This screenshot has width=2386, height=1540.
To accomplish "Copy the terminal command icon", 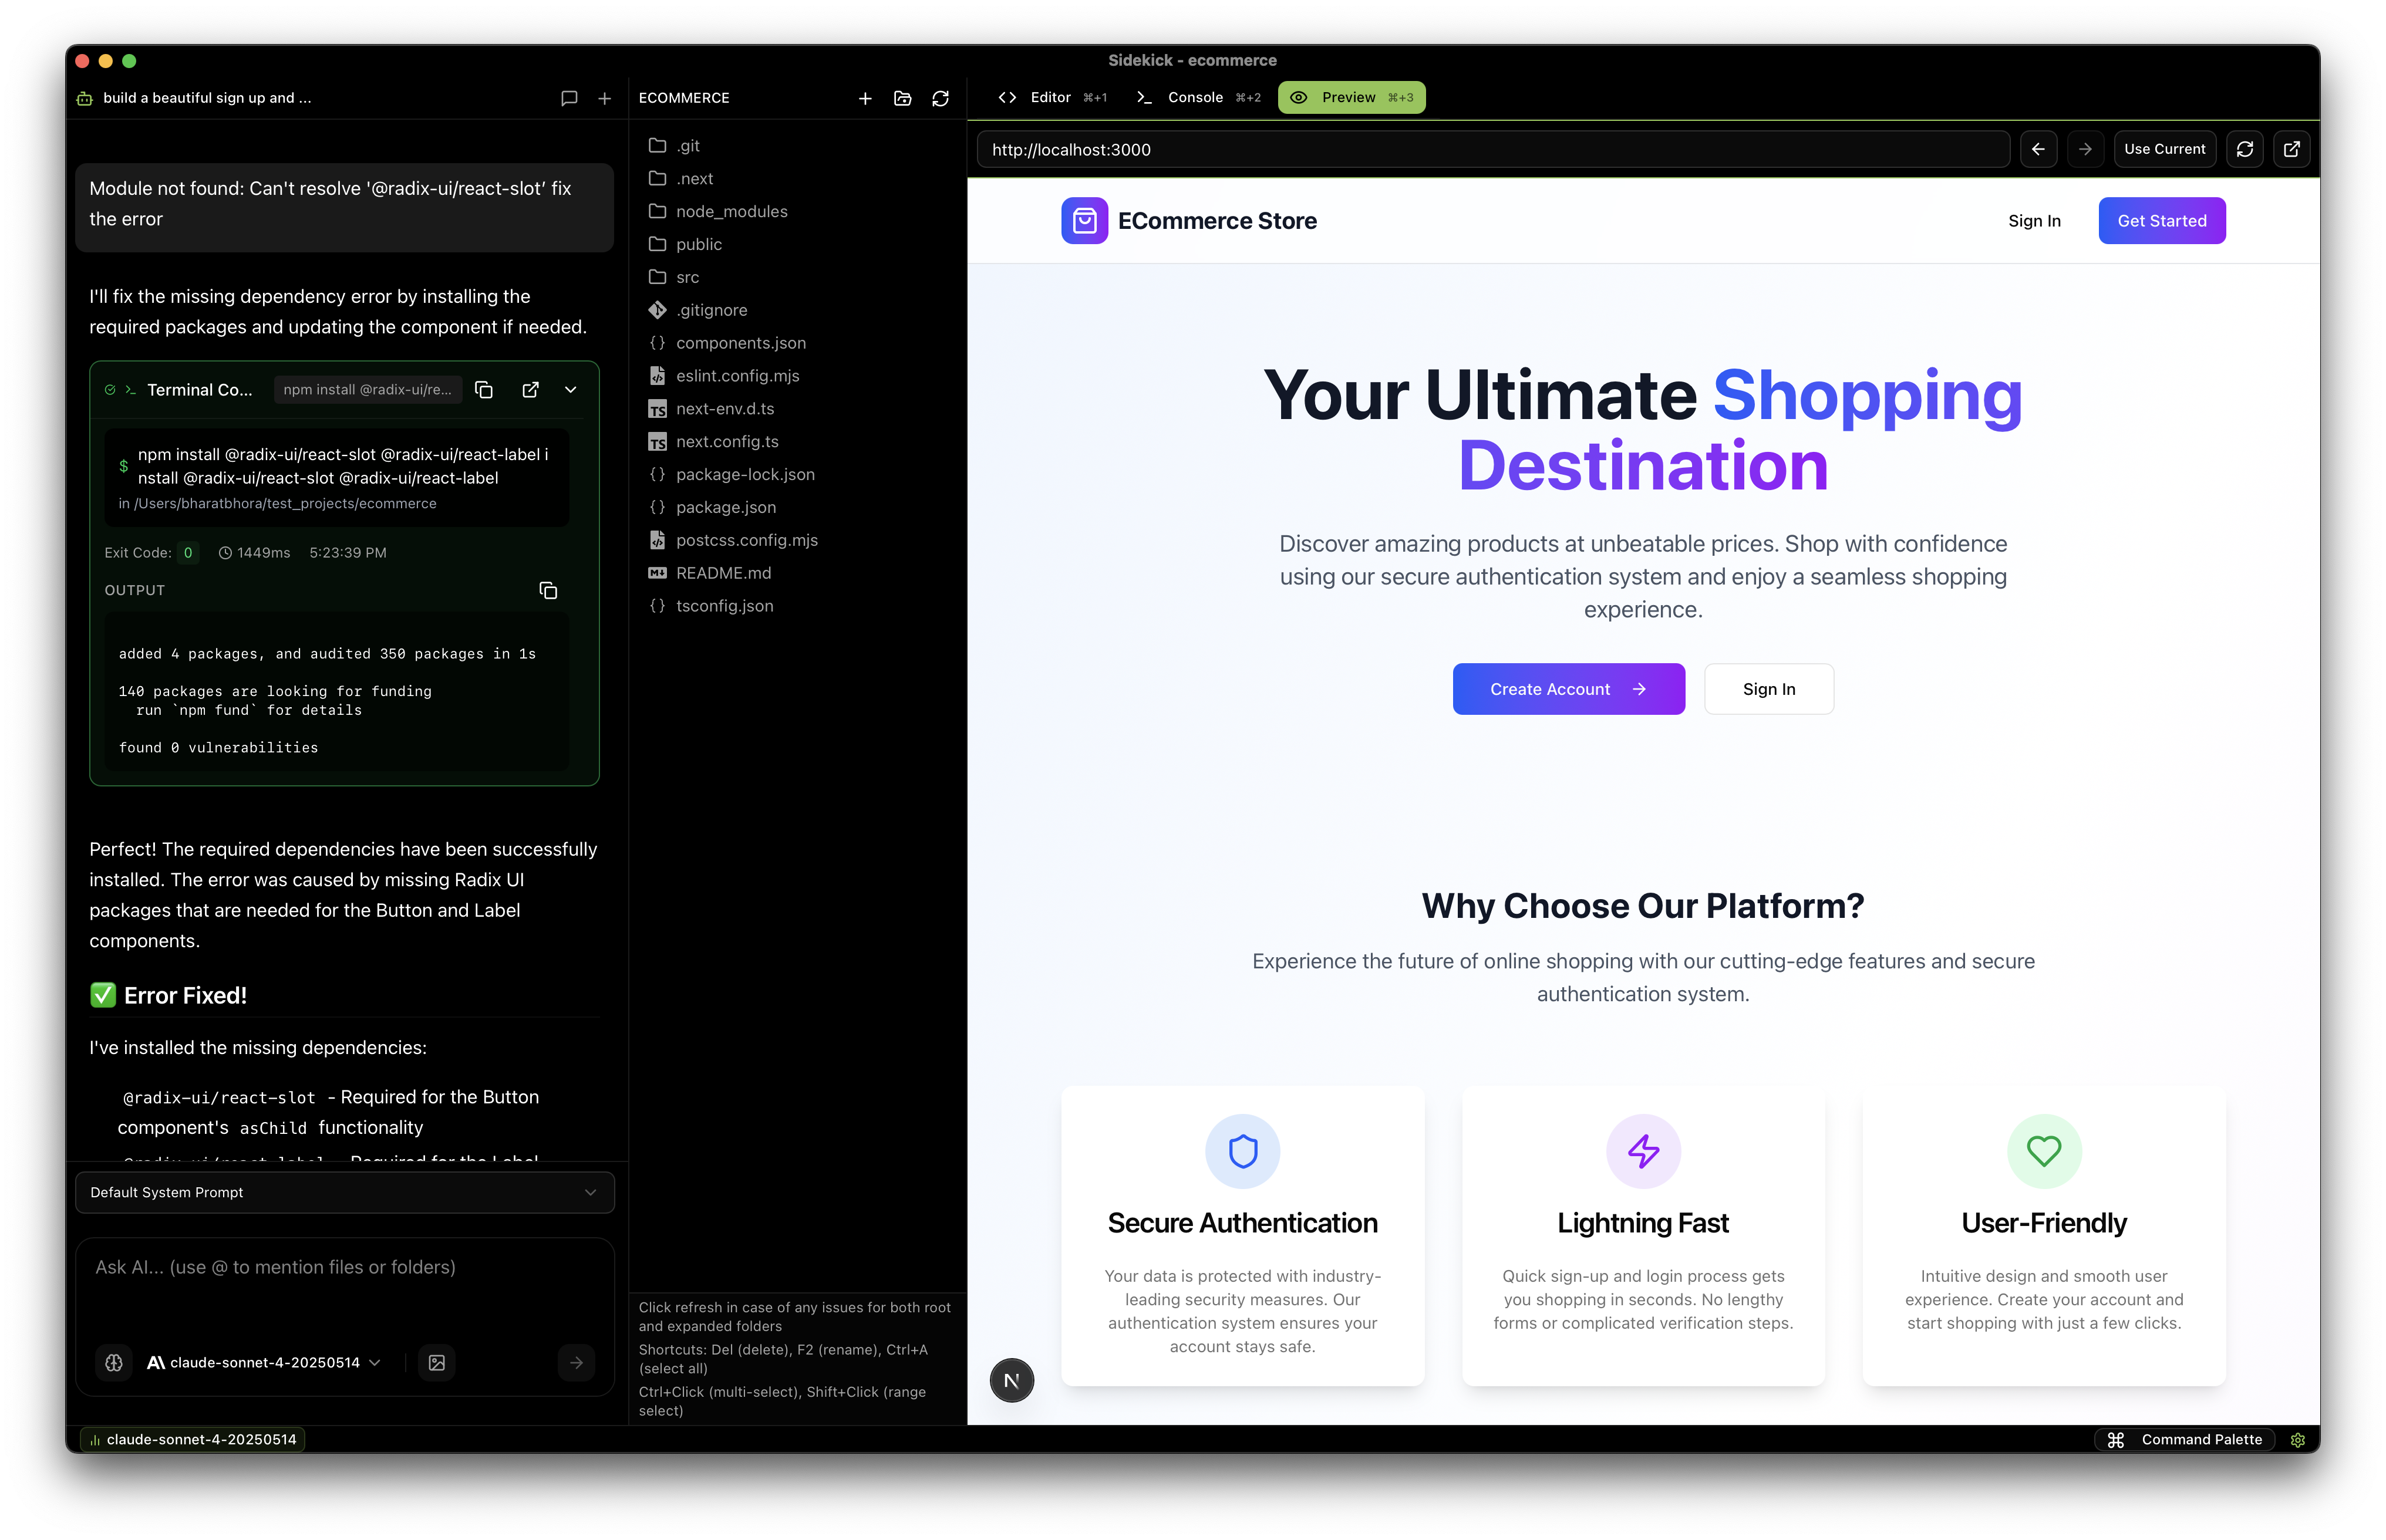I will tap(484, 390).
